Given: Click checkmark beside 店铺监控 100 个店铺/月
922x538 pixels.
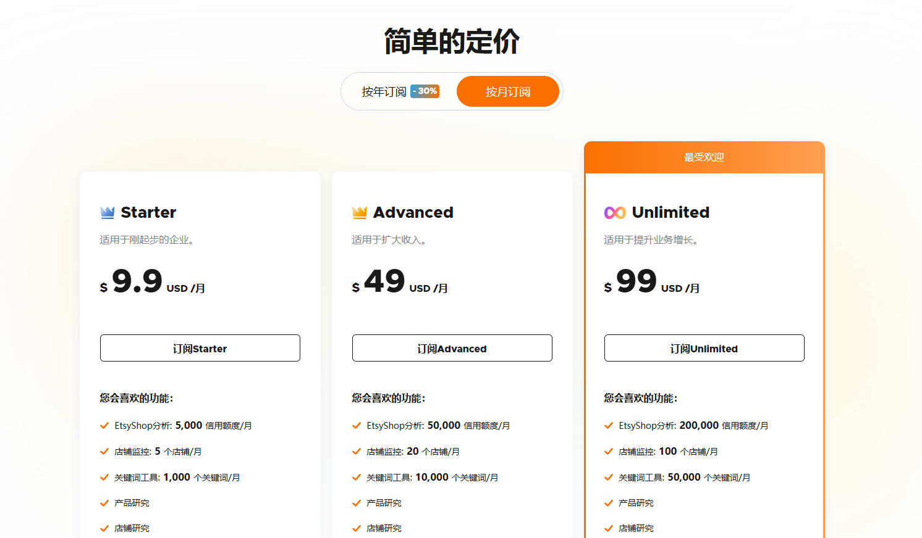Looking at the screenshot, I should coord(609,452).
